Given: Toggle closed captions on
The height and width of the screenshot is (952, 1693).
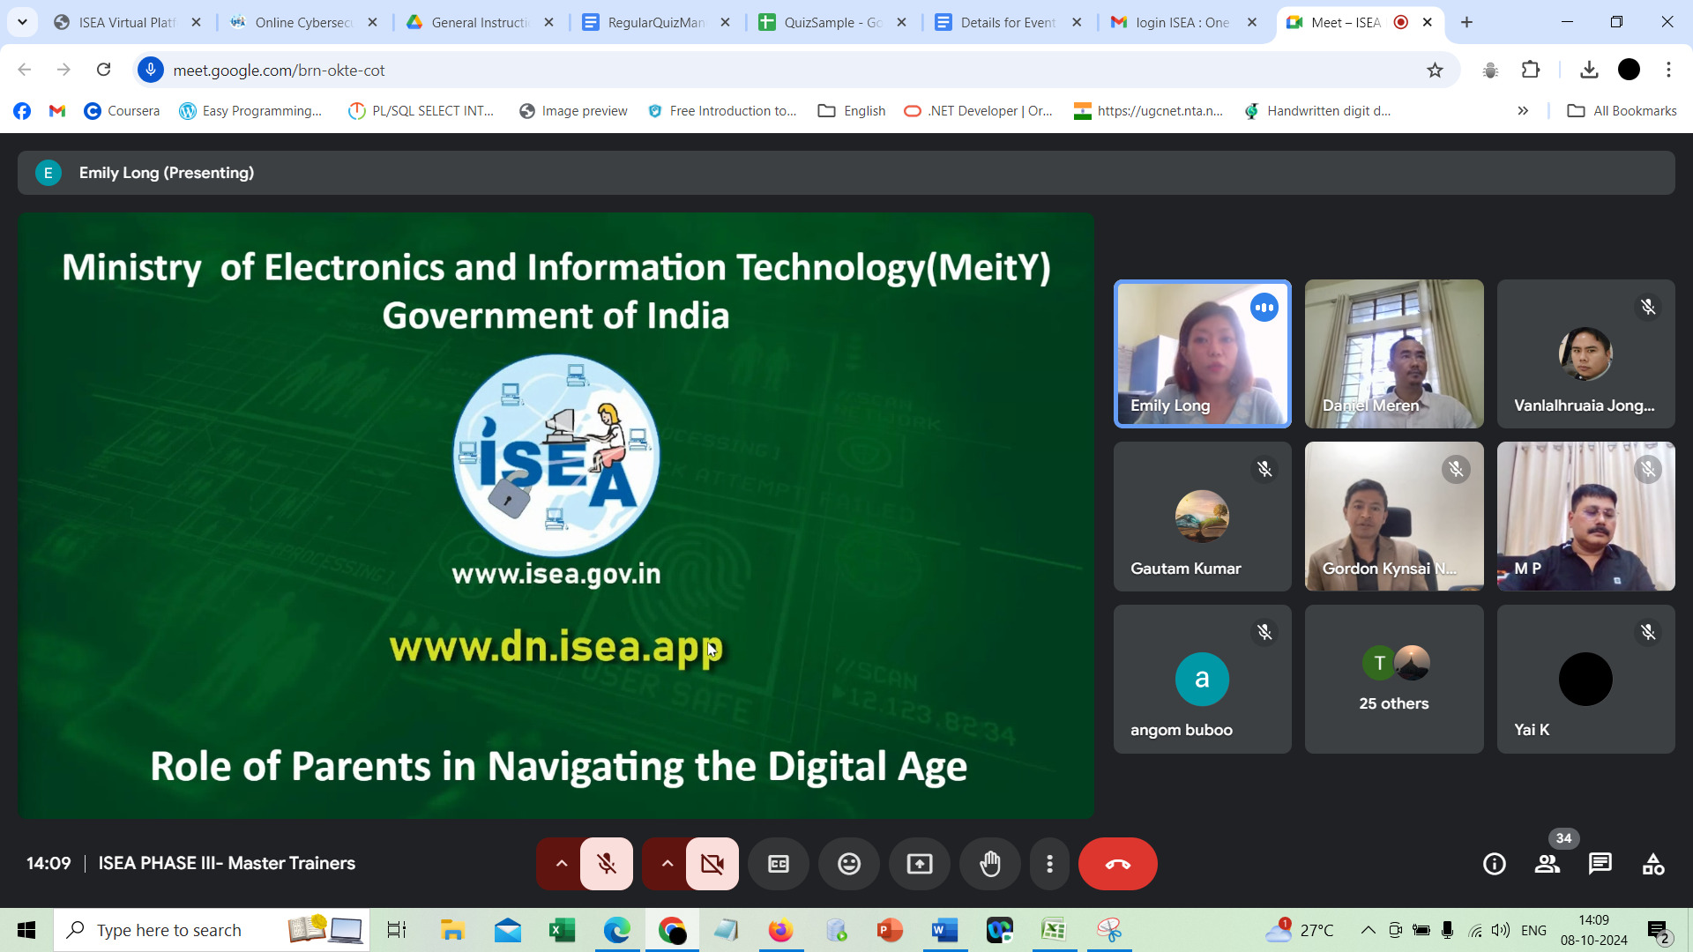Looking at the screenshot, I should pos(779,864).
